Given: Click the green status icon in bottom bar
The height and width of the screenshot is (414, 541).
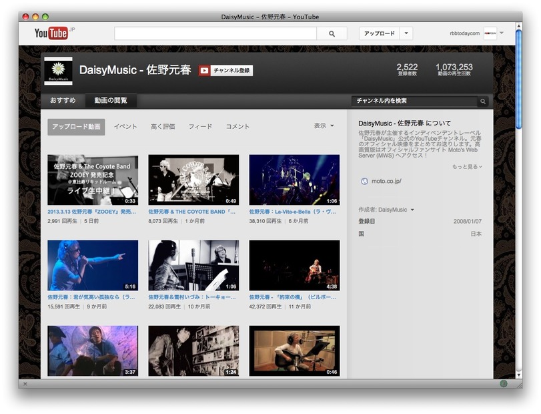Looking at the screenshot, I should (503, 383).
